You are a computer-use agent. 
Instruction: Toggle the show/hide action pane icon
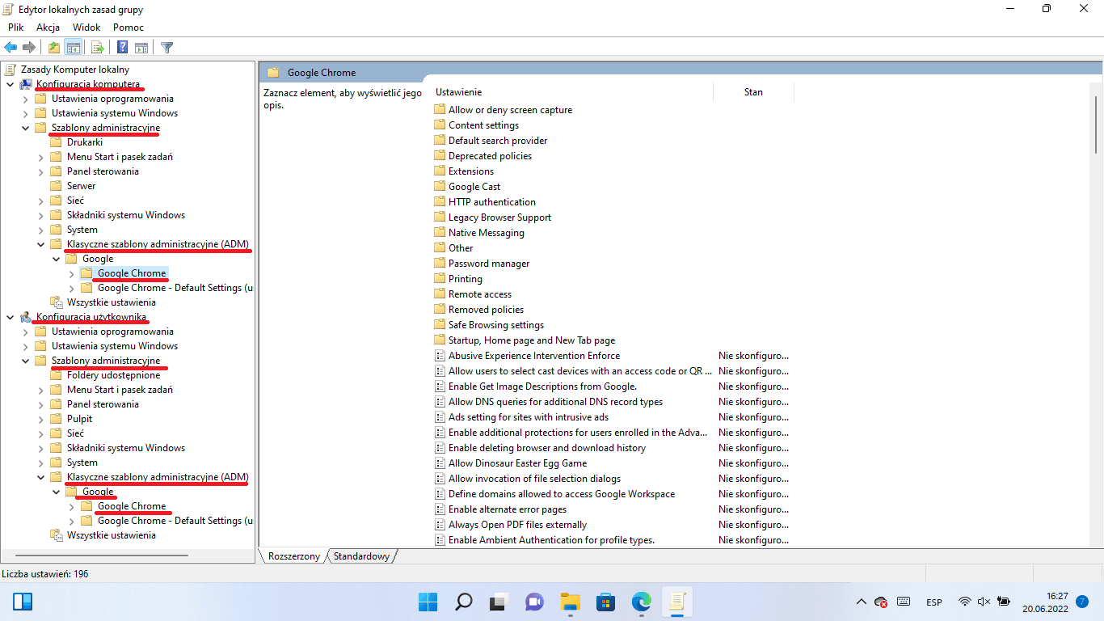click(x=141, y=47)
